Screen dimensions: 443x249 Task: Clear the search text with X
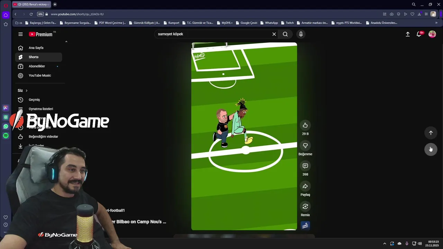tap(274, 34)
